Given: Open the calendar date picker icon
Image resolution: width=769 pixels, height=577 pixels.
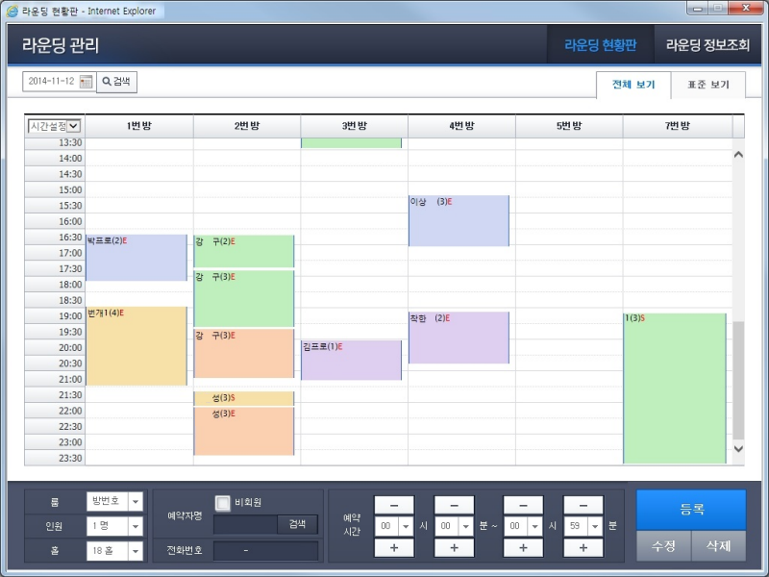Looking at the screenshot, I should click(x=87, y=82).
